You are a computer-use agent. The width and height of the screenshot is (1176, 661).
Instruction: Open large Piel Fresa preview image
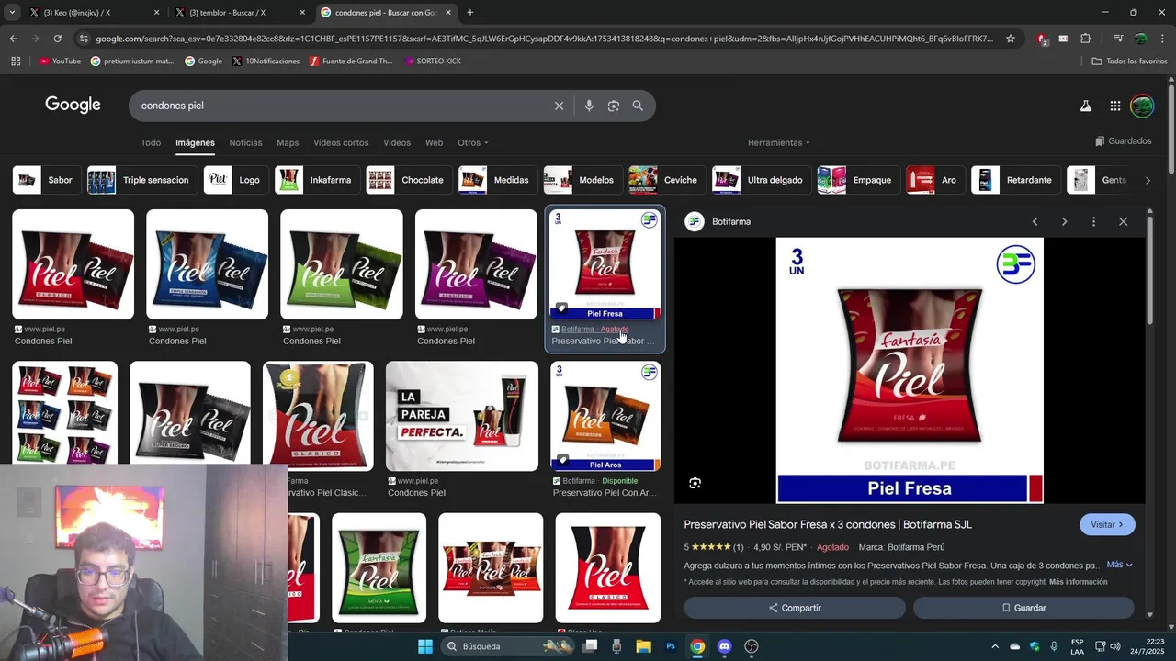910,371
